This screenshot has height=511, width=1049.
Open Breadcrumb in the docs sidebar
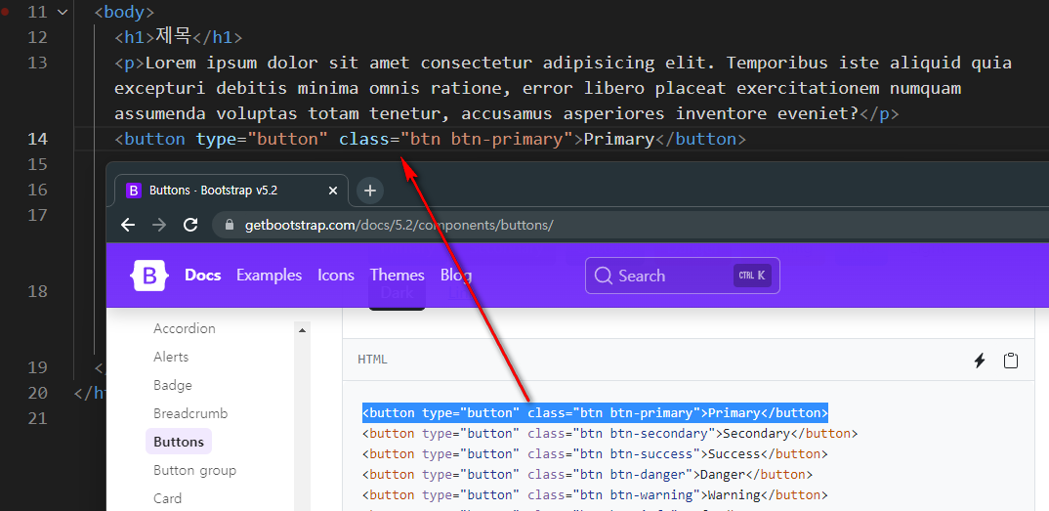(x=190, y=413)
